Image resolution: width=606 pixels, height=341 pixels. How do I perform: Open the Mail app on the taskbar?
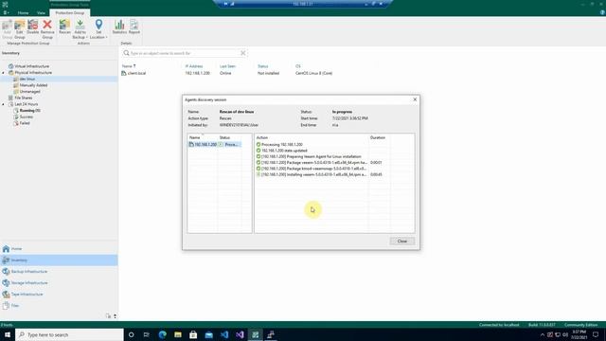pos(208,334)
